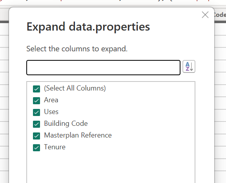Click the '(Select All Columns)' label text
226x183 pixels.
tap(75, 88)
